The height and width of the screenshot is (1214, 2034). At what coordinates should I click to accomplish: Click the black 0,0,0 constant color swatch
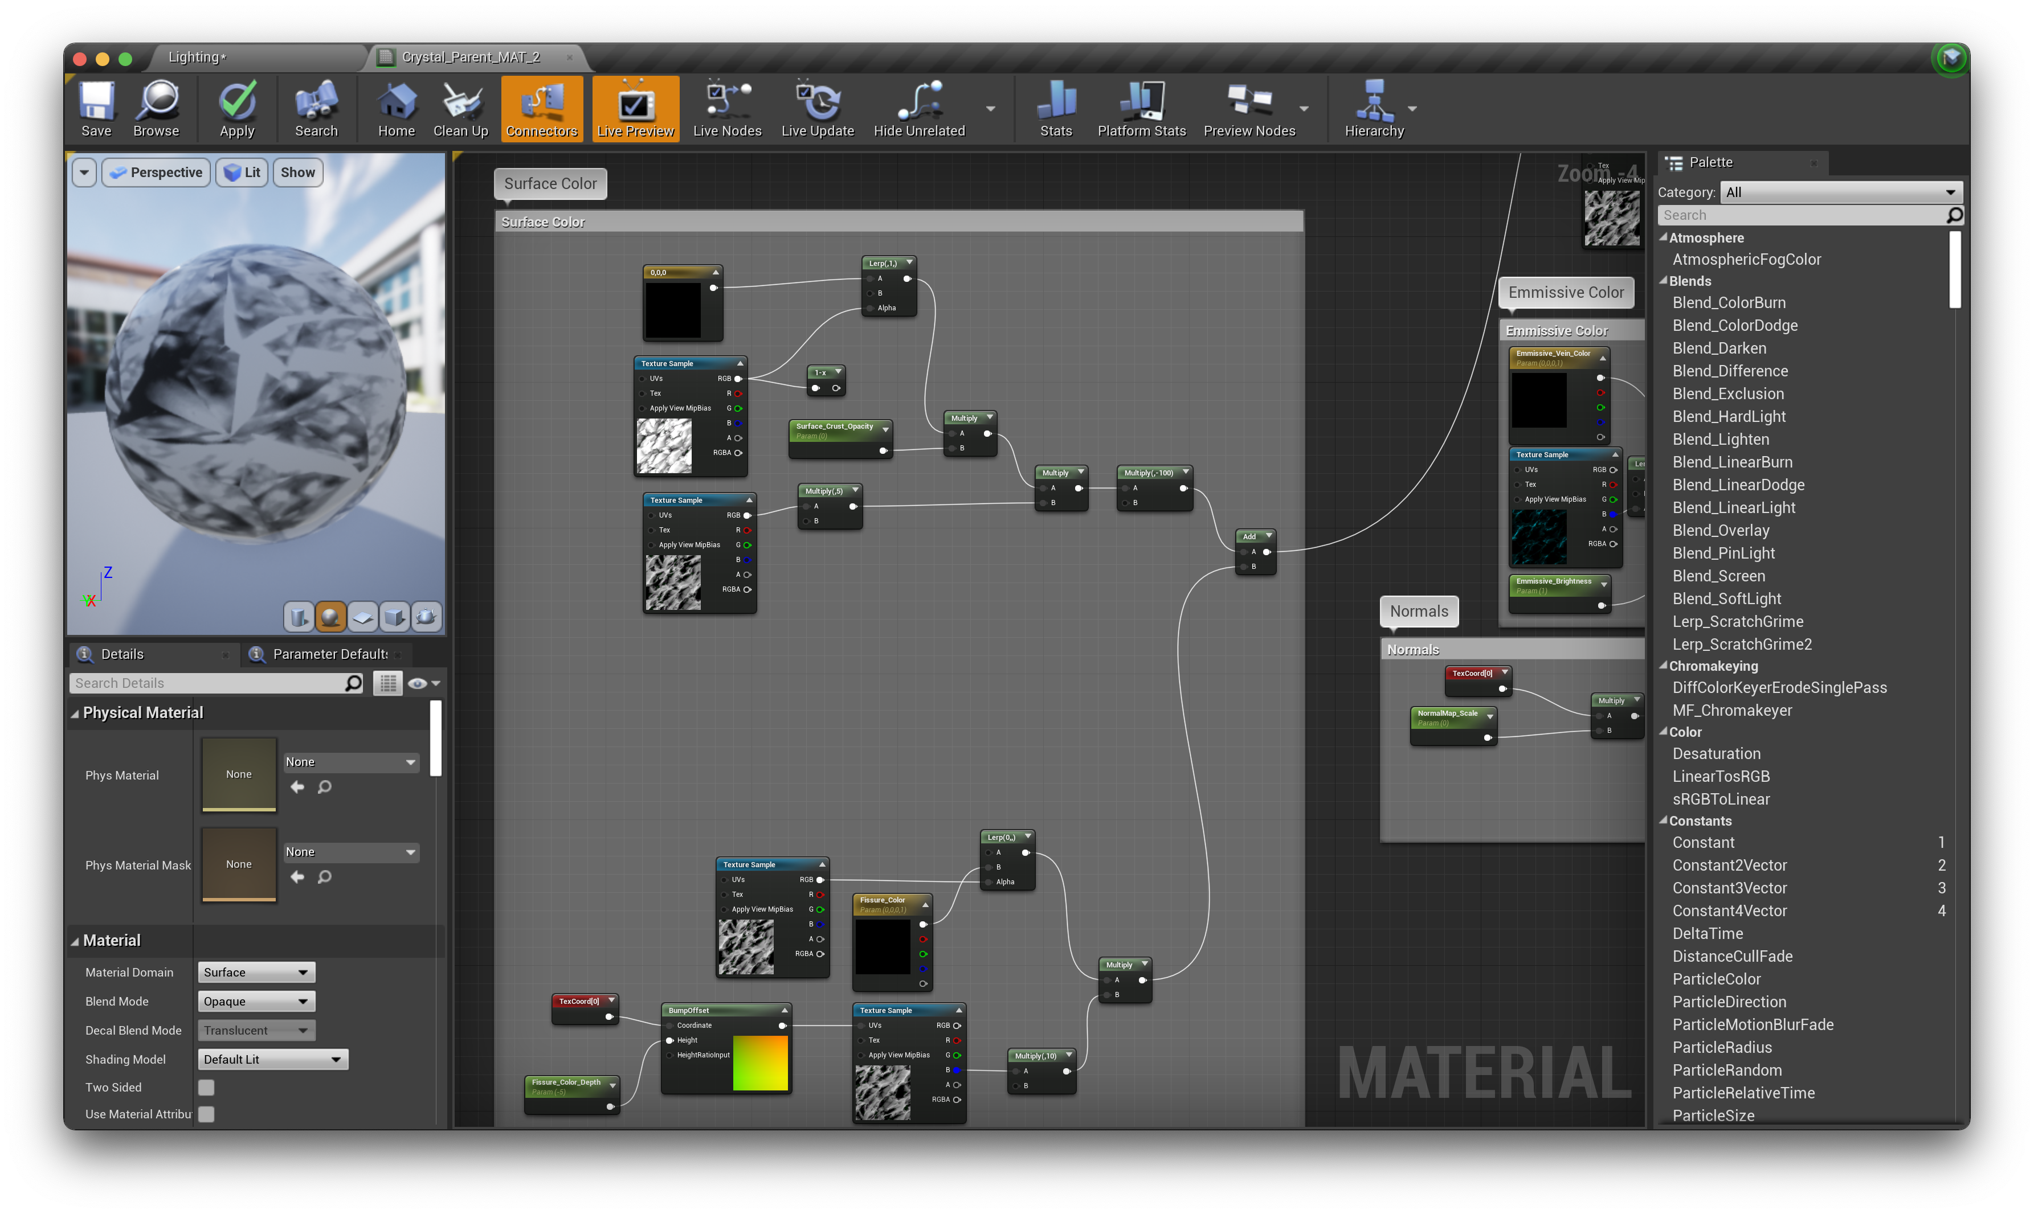pos(673,310)
